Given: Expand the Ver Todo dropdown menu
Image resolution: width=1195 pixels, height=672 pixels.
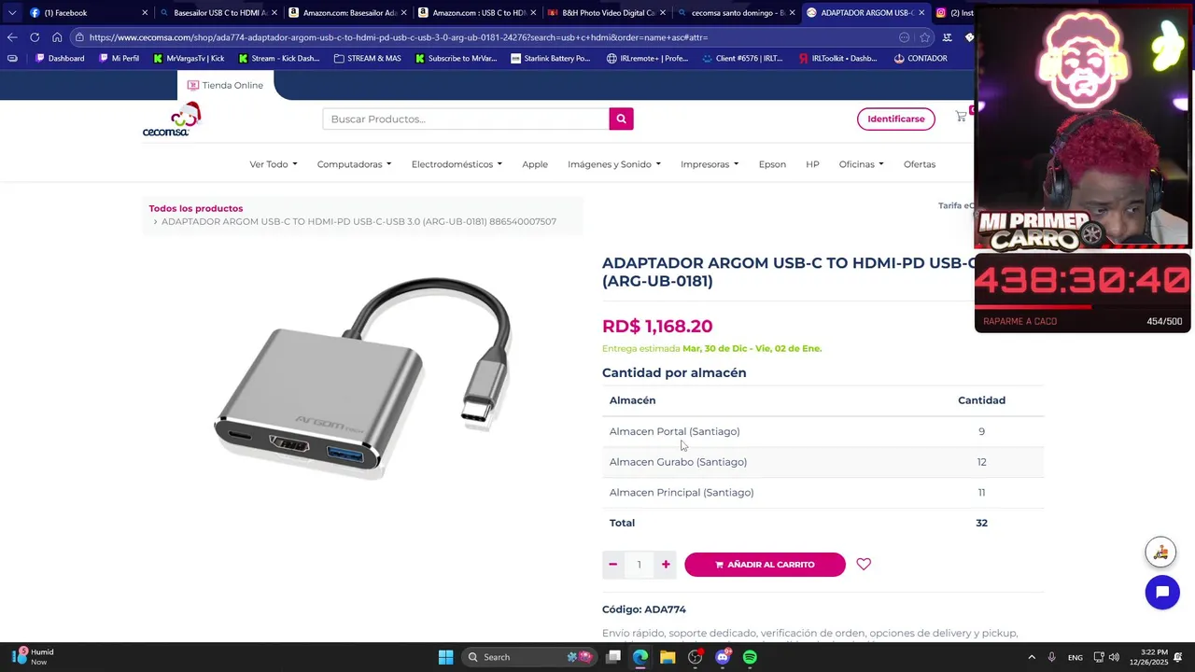Looking at the screenshot, I should click(273, 164).
